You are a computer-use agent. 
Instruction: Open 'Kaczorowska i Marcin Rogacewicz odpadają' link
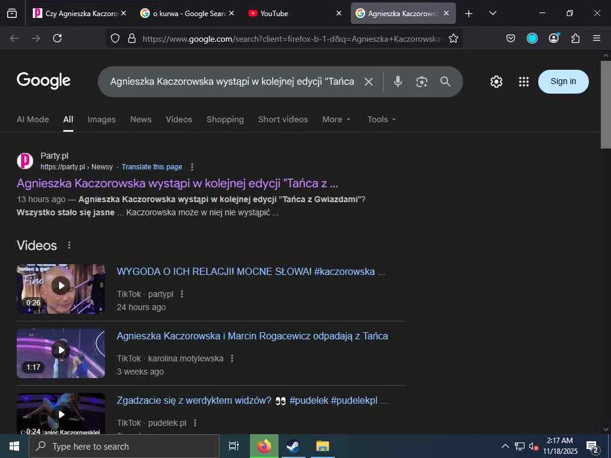click(252, 336)
